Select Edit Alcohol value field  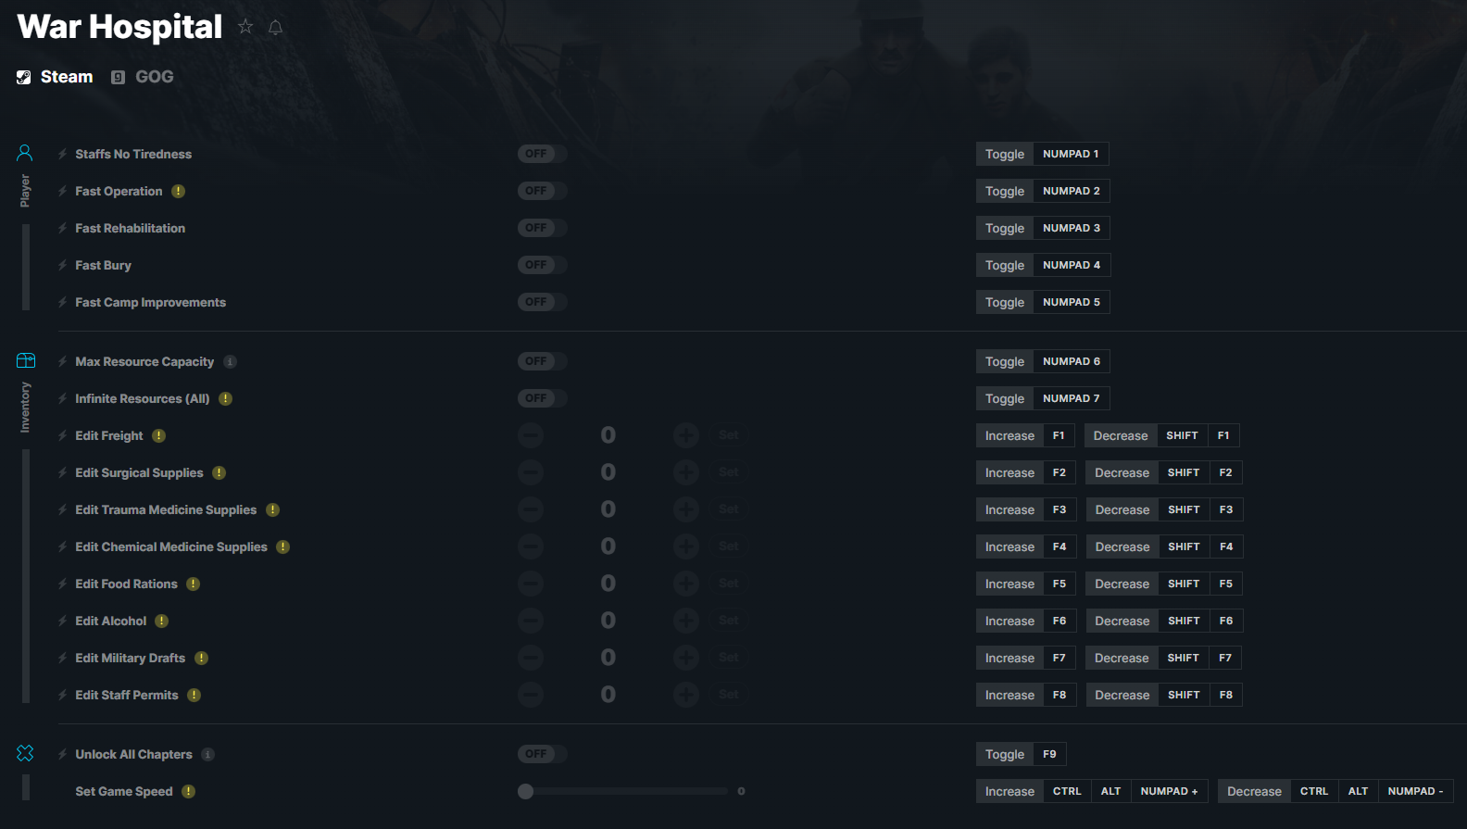coord(608,621)
